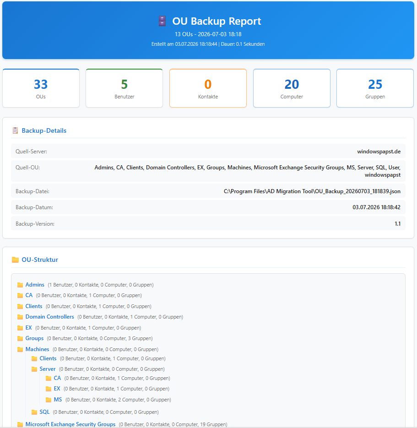The width and height of the screenshot is (417, 428).
Task: Click Groups counts text with 3 Gruppen
Action: (x=100, y=338)
